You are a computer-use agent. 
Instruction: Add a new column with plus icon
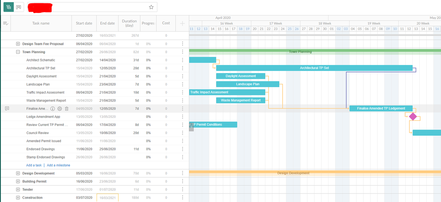click(x=182, y=24)
